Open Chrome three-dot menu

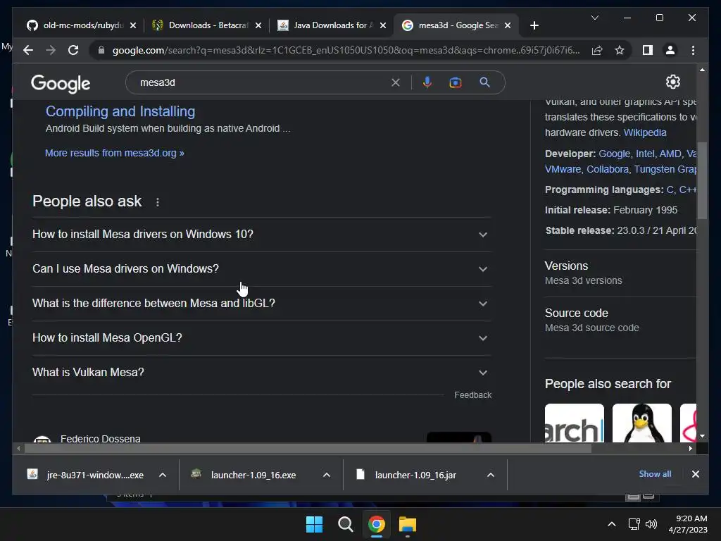693,50
